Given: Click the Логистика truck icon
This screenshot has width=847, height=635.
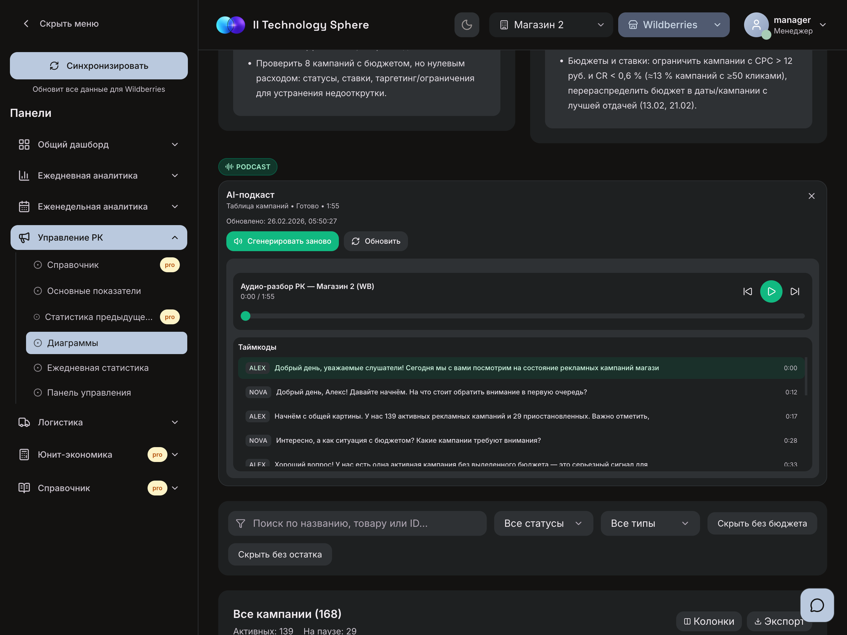Looking at the screenshot, I should tap(24, 422).
